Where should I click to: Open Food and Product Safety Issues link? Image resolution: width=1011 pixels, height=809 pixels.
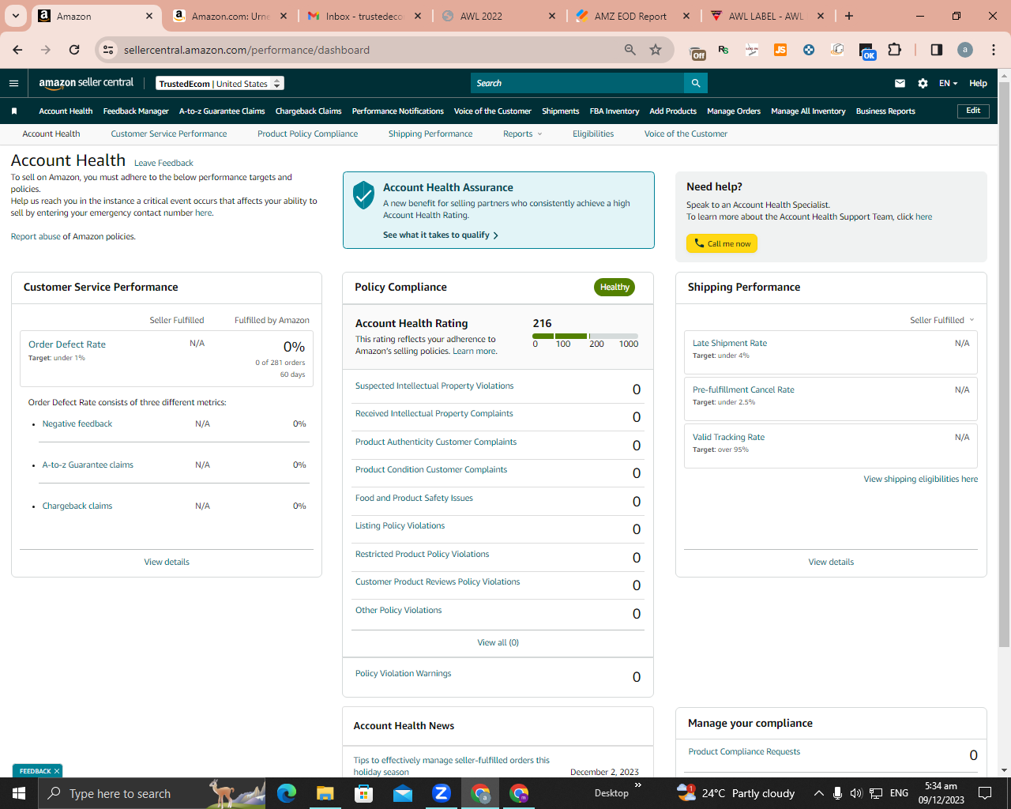pos(414,499)
